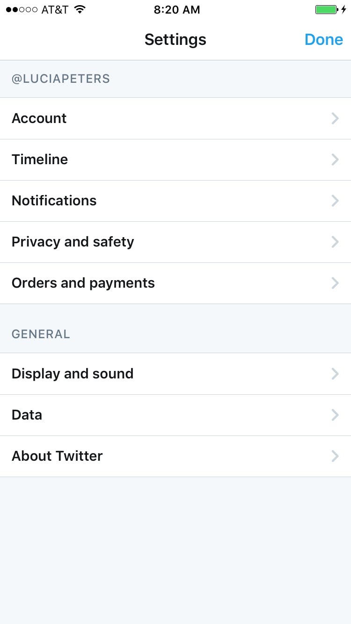
Task: Tap the @LUCIAPETERS section header
Action: 61,79
